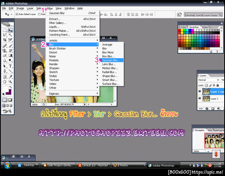
Task: Switch to the Swatches tab
Action: click(x=194, y=27)
